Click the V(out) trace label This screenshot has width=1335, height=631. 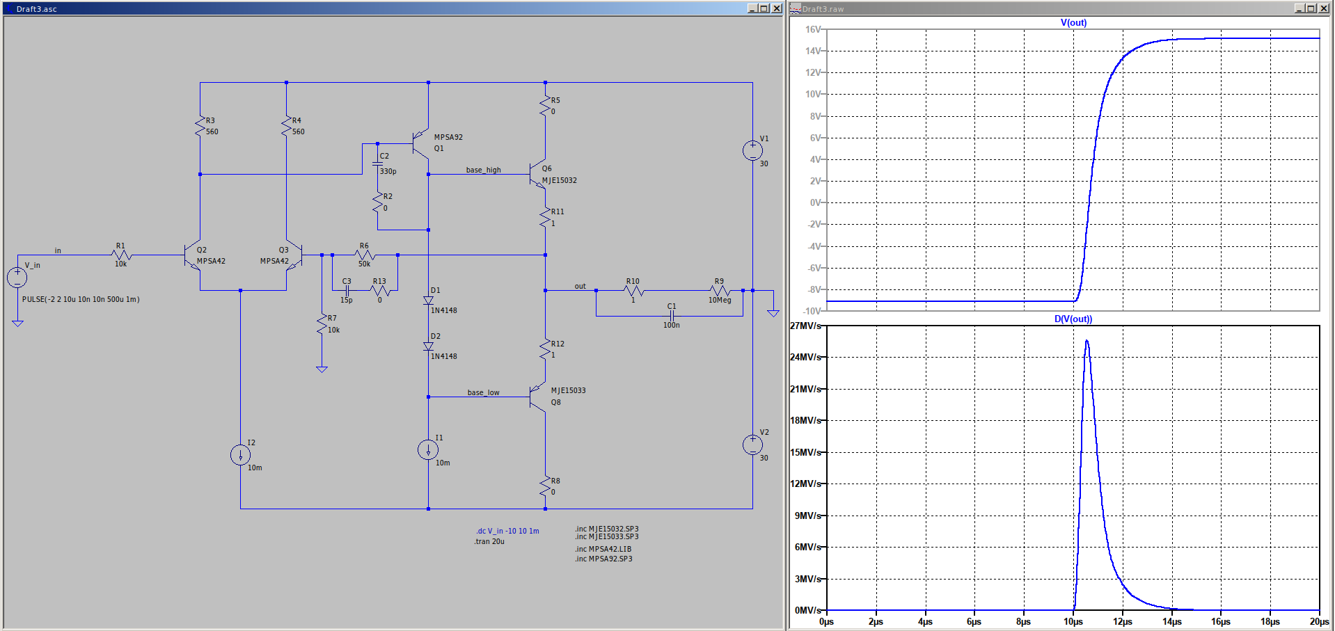(1073, 22)
